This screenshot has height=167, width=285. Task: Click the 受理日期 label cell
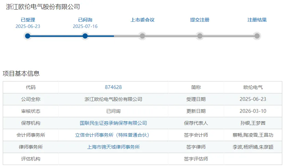tap(196, 99)
